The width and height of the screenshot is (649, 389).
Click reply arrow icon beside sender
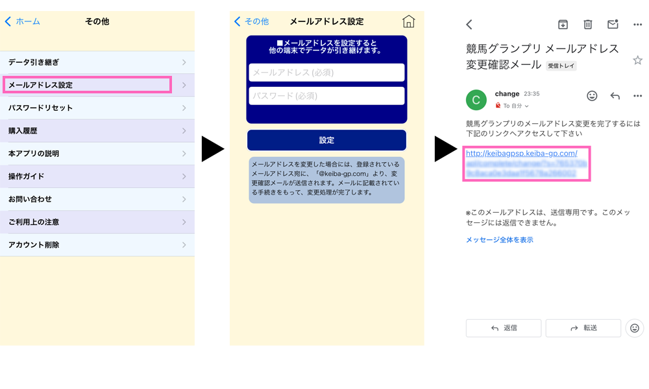click(x=615, y=96)
